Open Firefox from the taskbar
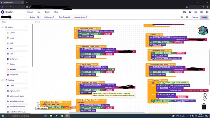 point(67,116)
